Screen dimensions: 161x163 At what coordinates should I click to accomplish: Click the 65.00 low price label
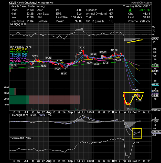tap(64, 74)
